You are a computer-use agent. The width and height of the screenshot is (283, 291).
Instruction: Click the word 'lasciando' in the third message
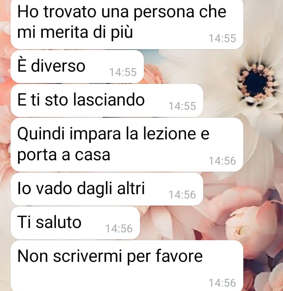[109, 100]
